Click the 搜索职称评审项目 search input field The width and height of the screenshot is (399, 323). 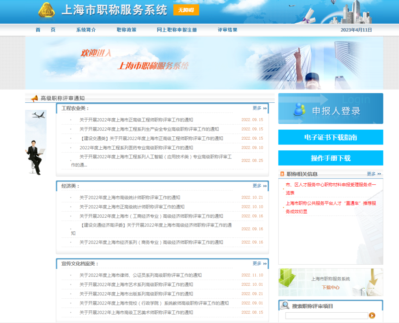point(326,316)
